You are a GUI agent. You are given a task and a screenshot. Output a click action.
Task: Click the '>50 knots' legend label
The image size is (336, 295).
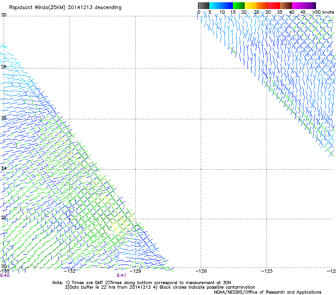(x=323, y=12)
